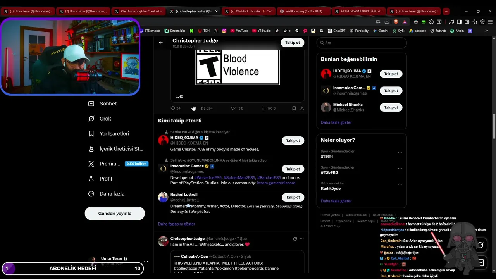Open Streamlabs bookmark
Image resolution: width=496 pixels, height=279 pixels.
(x=175, y=31)
